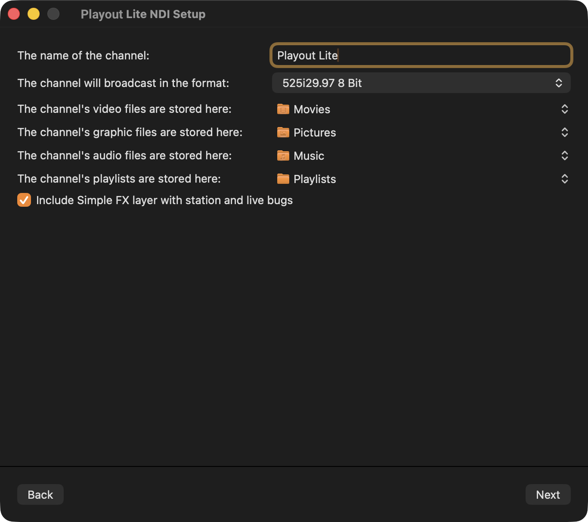Screen dimensions: 588x522
Task: Toggle Include Simple FX layer checkbox
Action: pos(24,200)
